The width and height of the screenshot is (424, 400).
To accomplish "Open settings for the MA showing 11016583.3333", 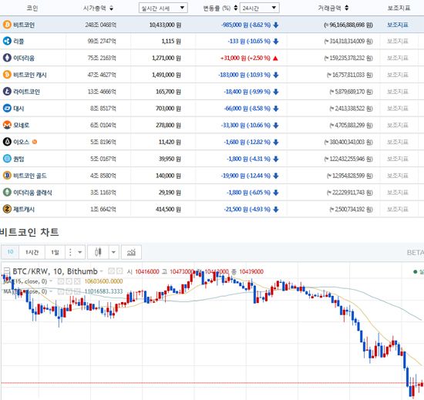I will 69,291.
